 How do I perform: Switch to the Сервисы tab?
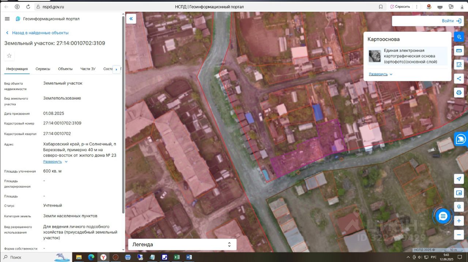pos(43,69)
